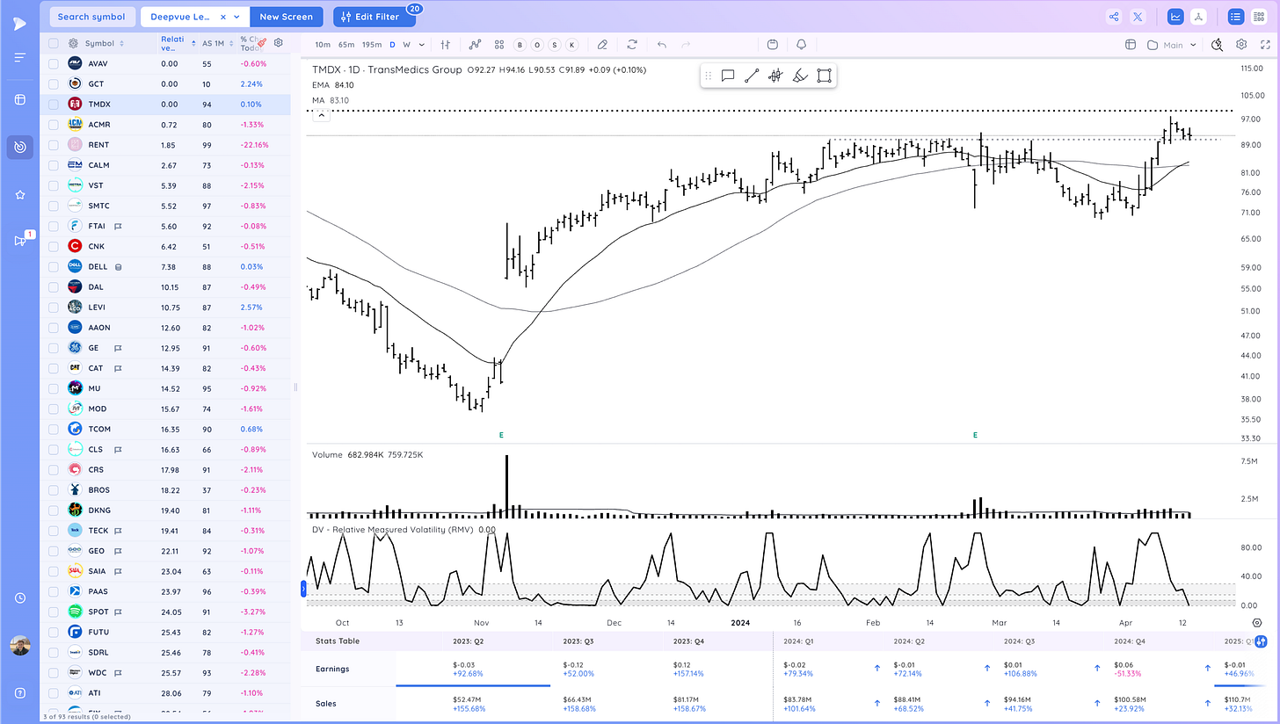Toggle the network graph view button
This screenshot has width=1280, height=724.
pyautogui.click(x=1198, y=17)
